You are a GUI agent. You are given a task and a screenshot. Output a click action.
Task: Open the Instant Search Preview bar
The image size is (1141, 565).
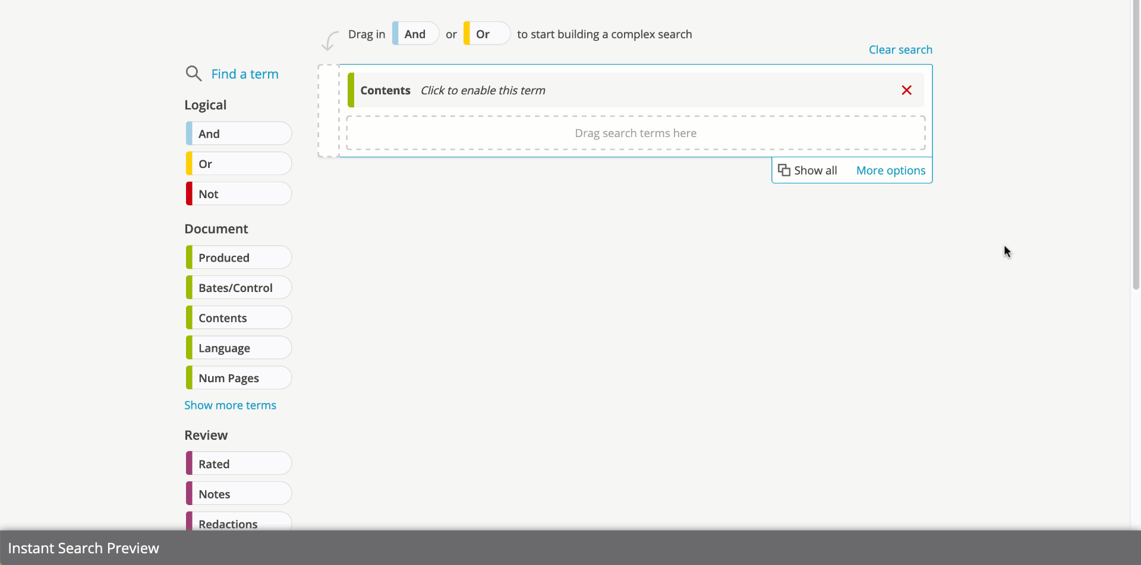pyautogui.click(x=570, y=548)
